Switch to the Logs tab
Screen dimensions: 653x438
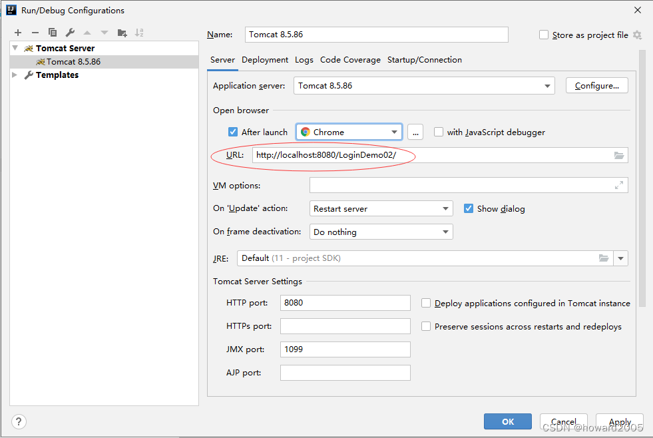coord(304,60)
